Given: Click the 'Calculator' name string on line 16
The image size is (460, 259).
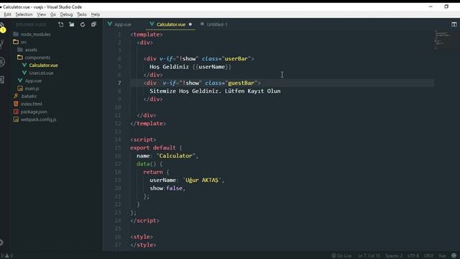Looking at the screenshot, I should pyautogui.click(x=175, y=156).
